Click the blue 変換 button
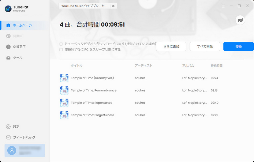The image size is (254, 162). tap(238, 47)
